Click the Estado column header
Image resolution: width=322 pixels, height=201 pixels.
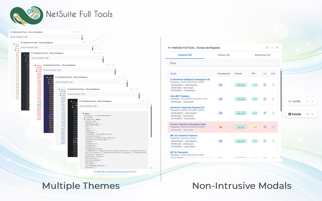pyautogui.click(x=238, y=74)
